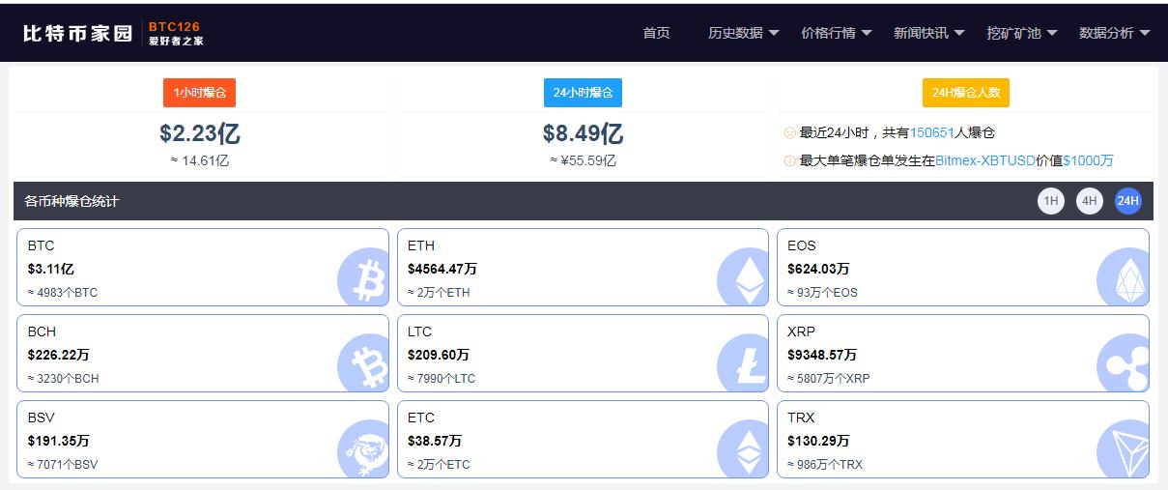Click the Litecoin logo icon
This screenshot has width=1168, height=490.
point(743,366)
